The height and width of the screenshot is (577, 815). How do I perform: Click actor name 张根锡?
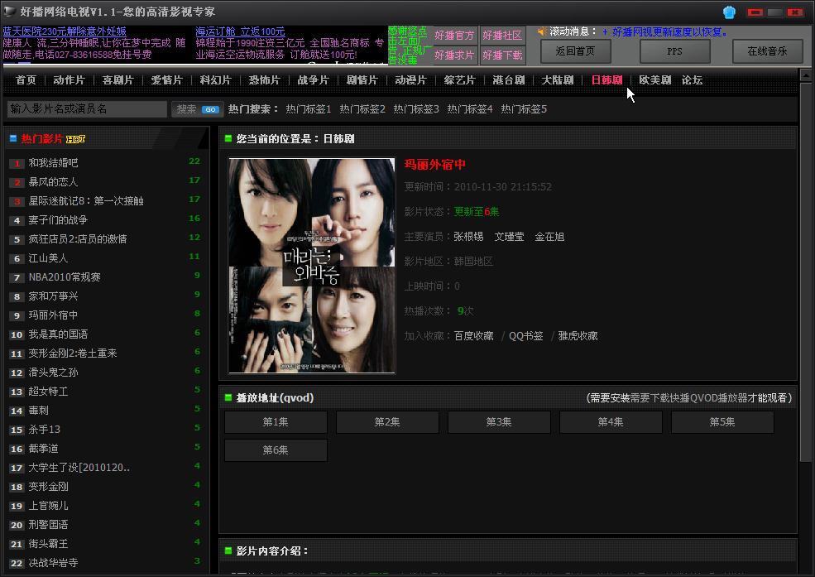coord(468,237)
